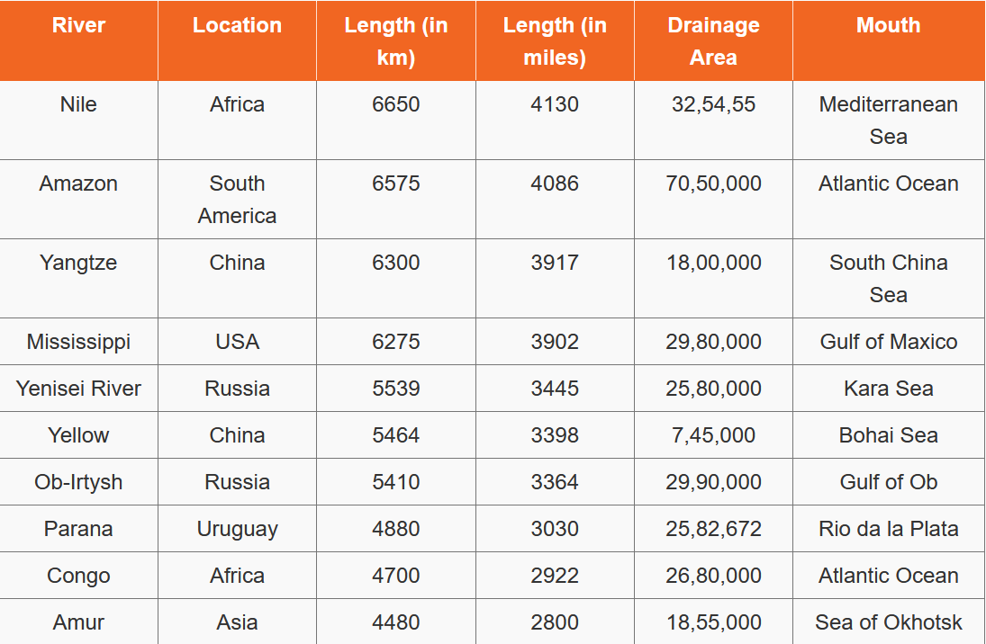Image resolution: width=986 pixels, height=644 pixels.
Task: Click the River column header
Action: (78, 25)
